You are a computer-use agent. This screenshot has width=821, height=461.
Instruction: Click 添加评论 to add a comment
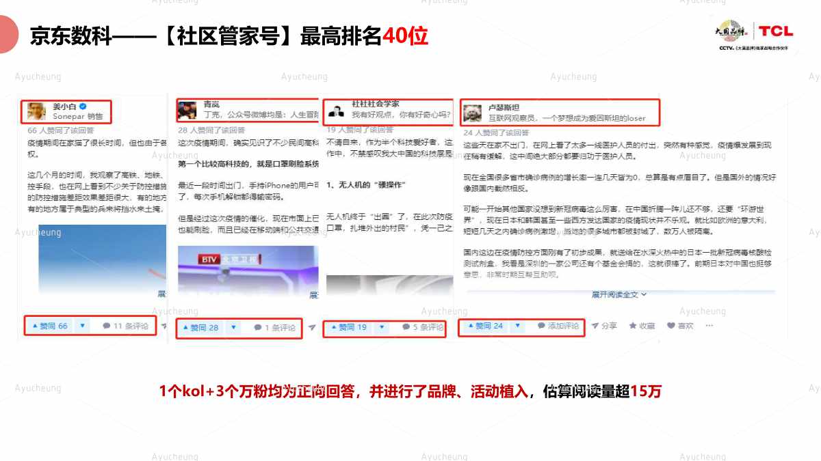click(559, 326)
